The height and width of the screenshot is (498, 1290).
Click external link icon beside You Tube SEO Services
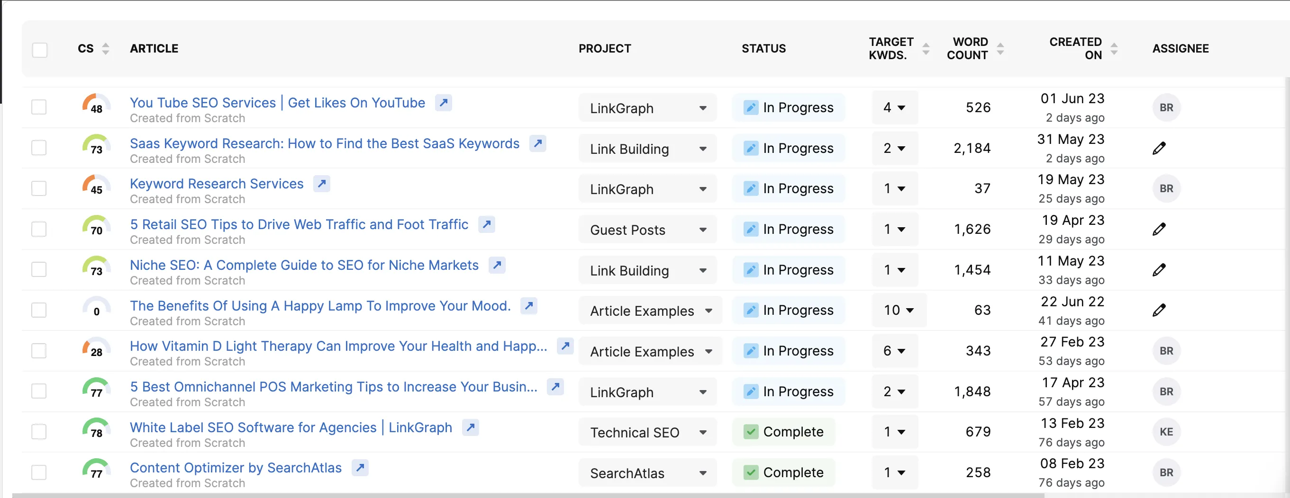point(443,103)
